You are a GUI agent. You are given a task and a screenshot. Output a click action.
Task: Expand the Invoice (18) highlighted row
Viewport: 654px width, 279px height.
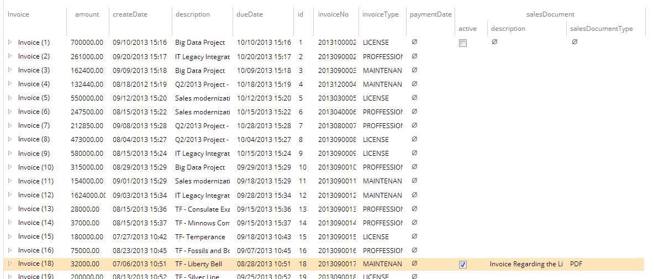[x=9, y=264]
